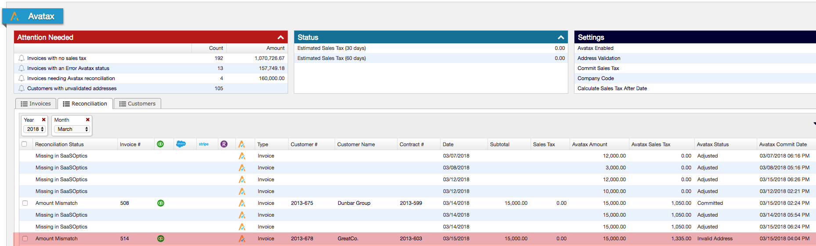Image resolution: width=816 pixels, height=246 pixels.
Task: Click the Company Code setting
Action: tap(695, 78)
